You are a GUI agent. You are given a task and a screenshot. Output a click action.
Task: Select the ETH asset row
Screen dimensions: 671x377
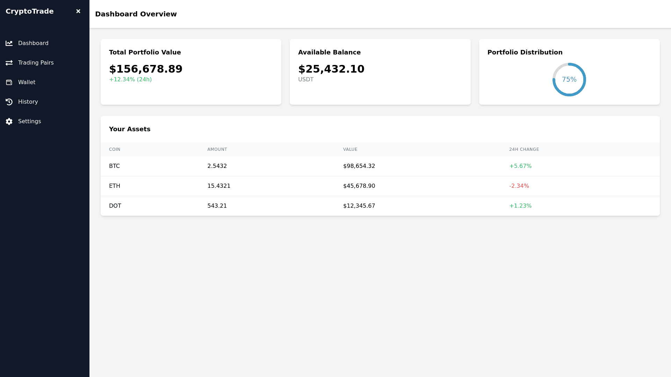point(115,186)
